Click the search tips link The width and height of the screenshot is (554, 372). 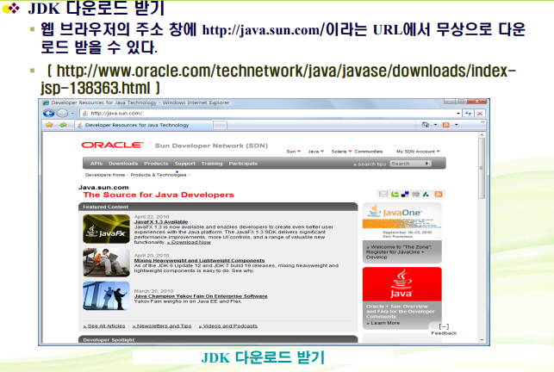(x=370, y=164)
